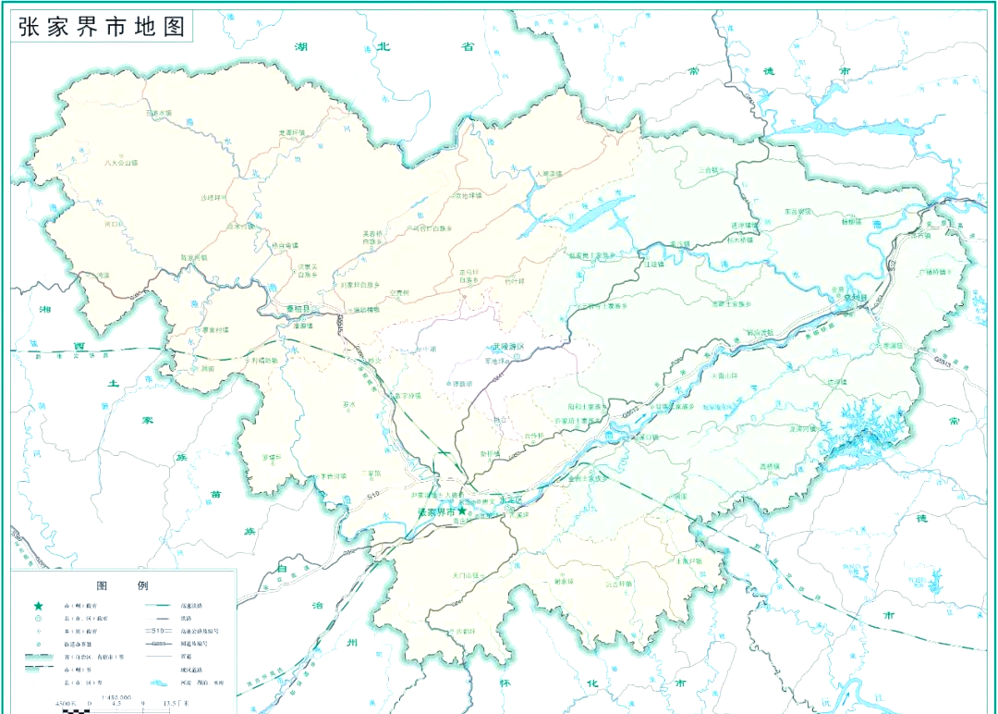Select the town label 五道水镇
998x714 pixels.
click(159, 113)
